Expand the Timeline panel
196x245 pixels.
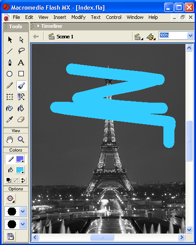[x=38, y=26]
